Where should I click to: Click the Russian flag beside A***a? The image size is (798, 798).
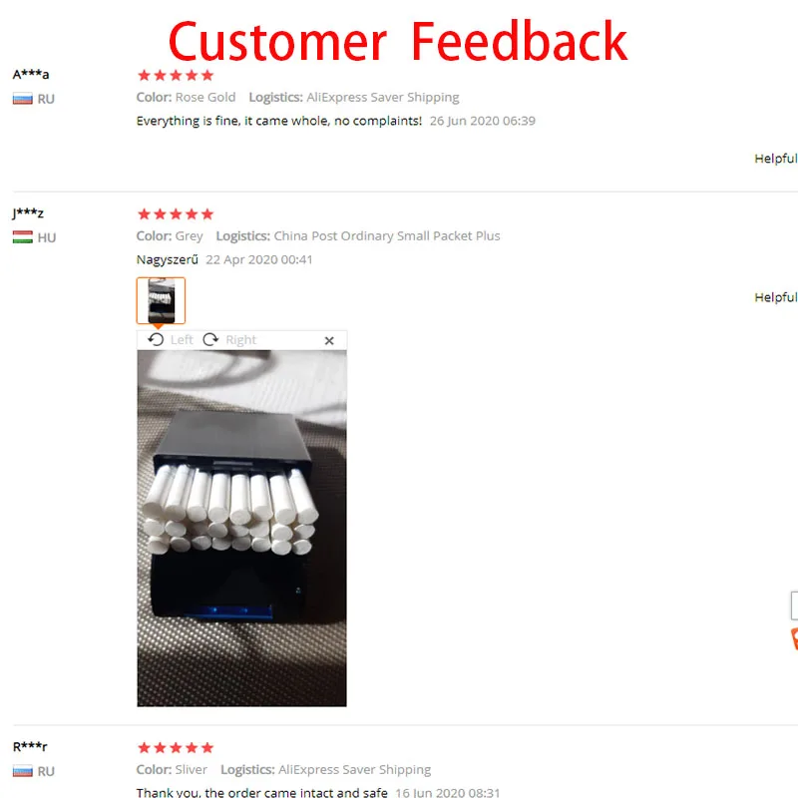23,99
